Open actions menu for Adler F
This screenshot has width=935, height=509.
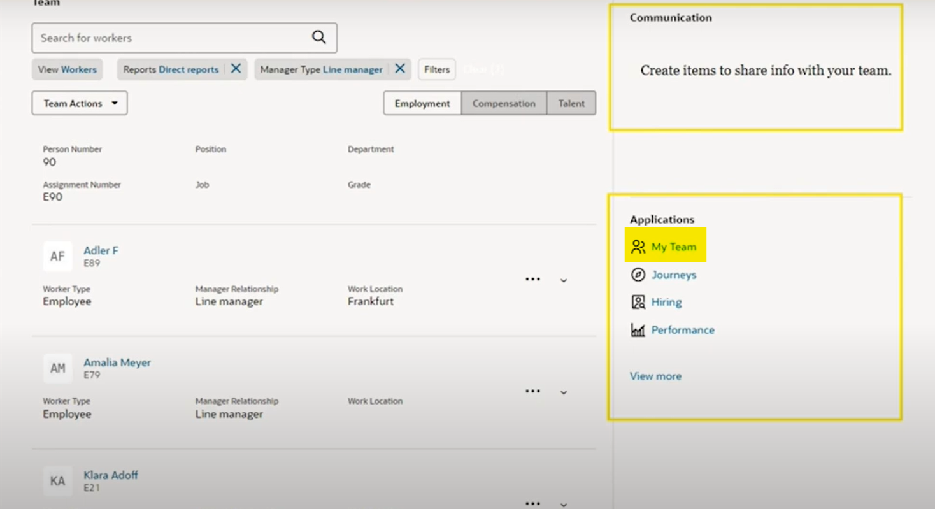point(532,278)
